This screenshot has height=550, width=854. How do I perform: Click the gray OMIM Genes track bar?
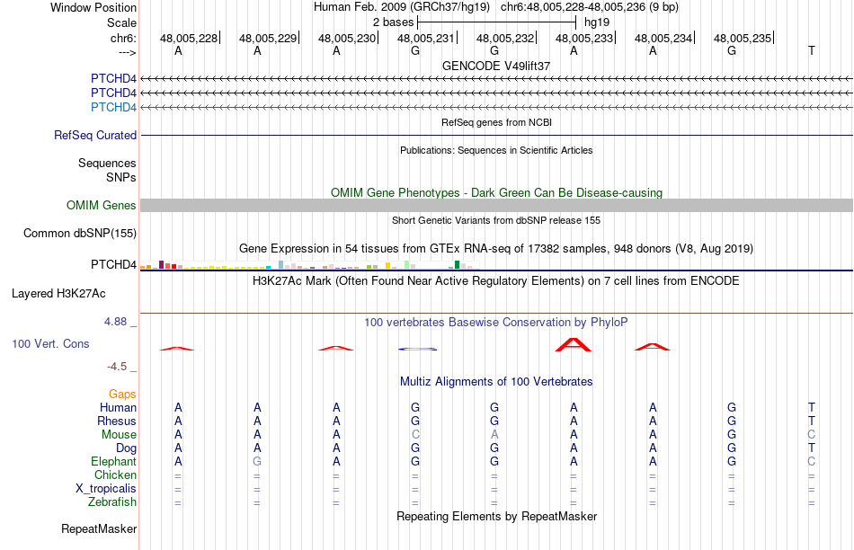496,205
